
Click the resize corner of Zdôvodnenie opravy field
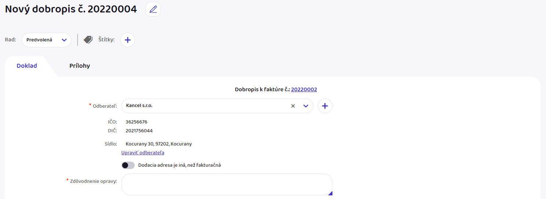point(330,193)
